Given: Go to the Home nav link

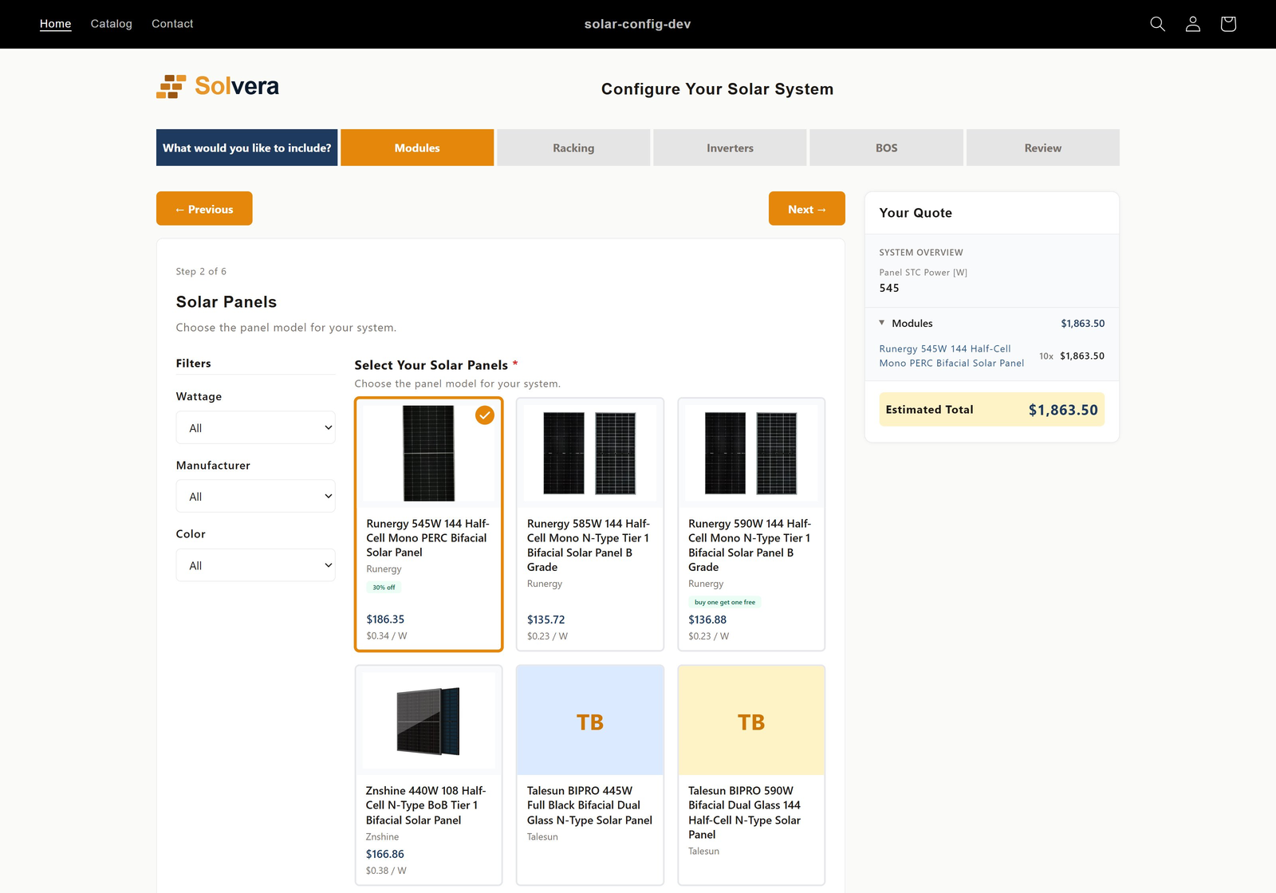Looking at the screenshot, I should (x=55, y=24).
